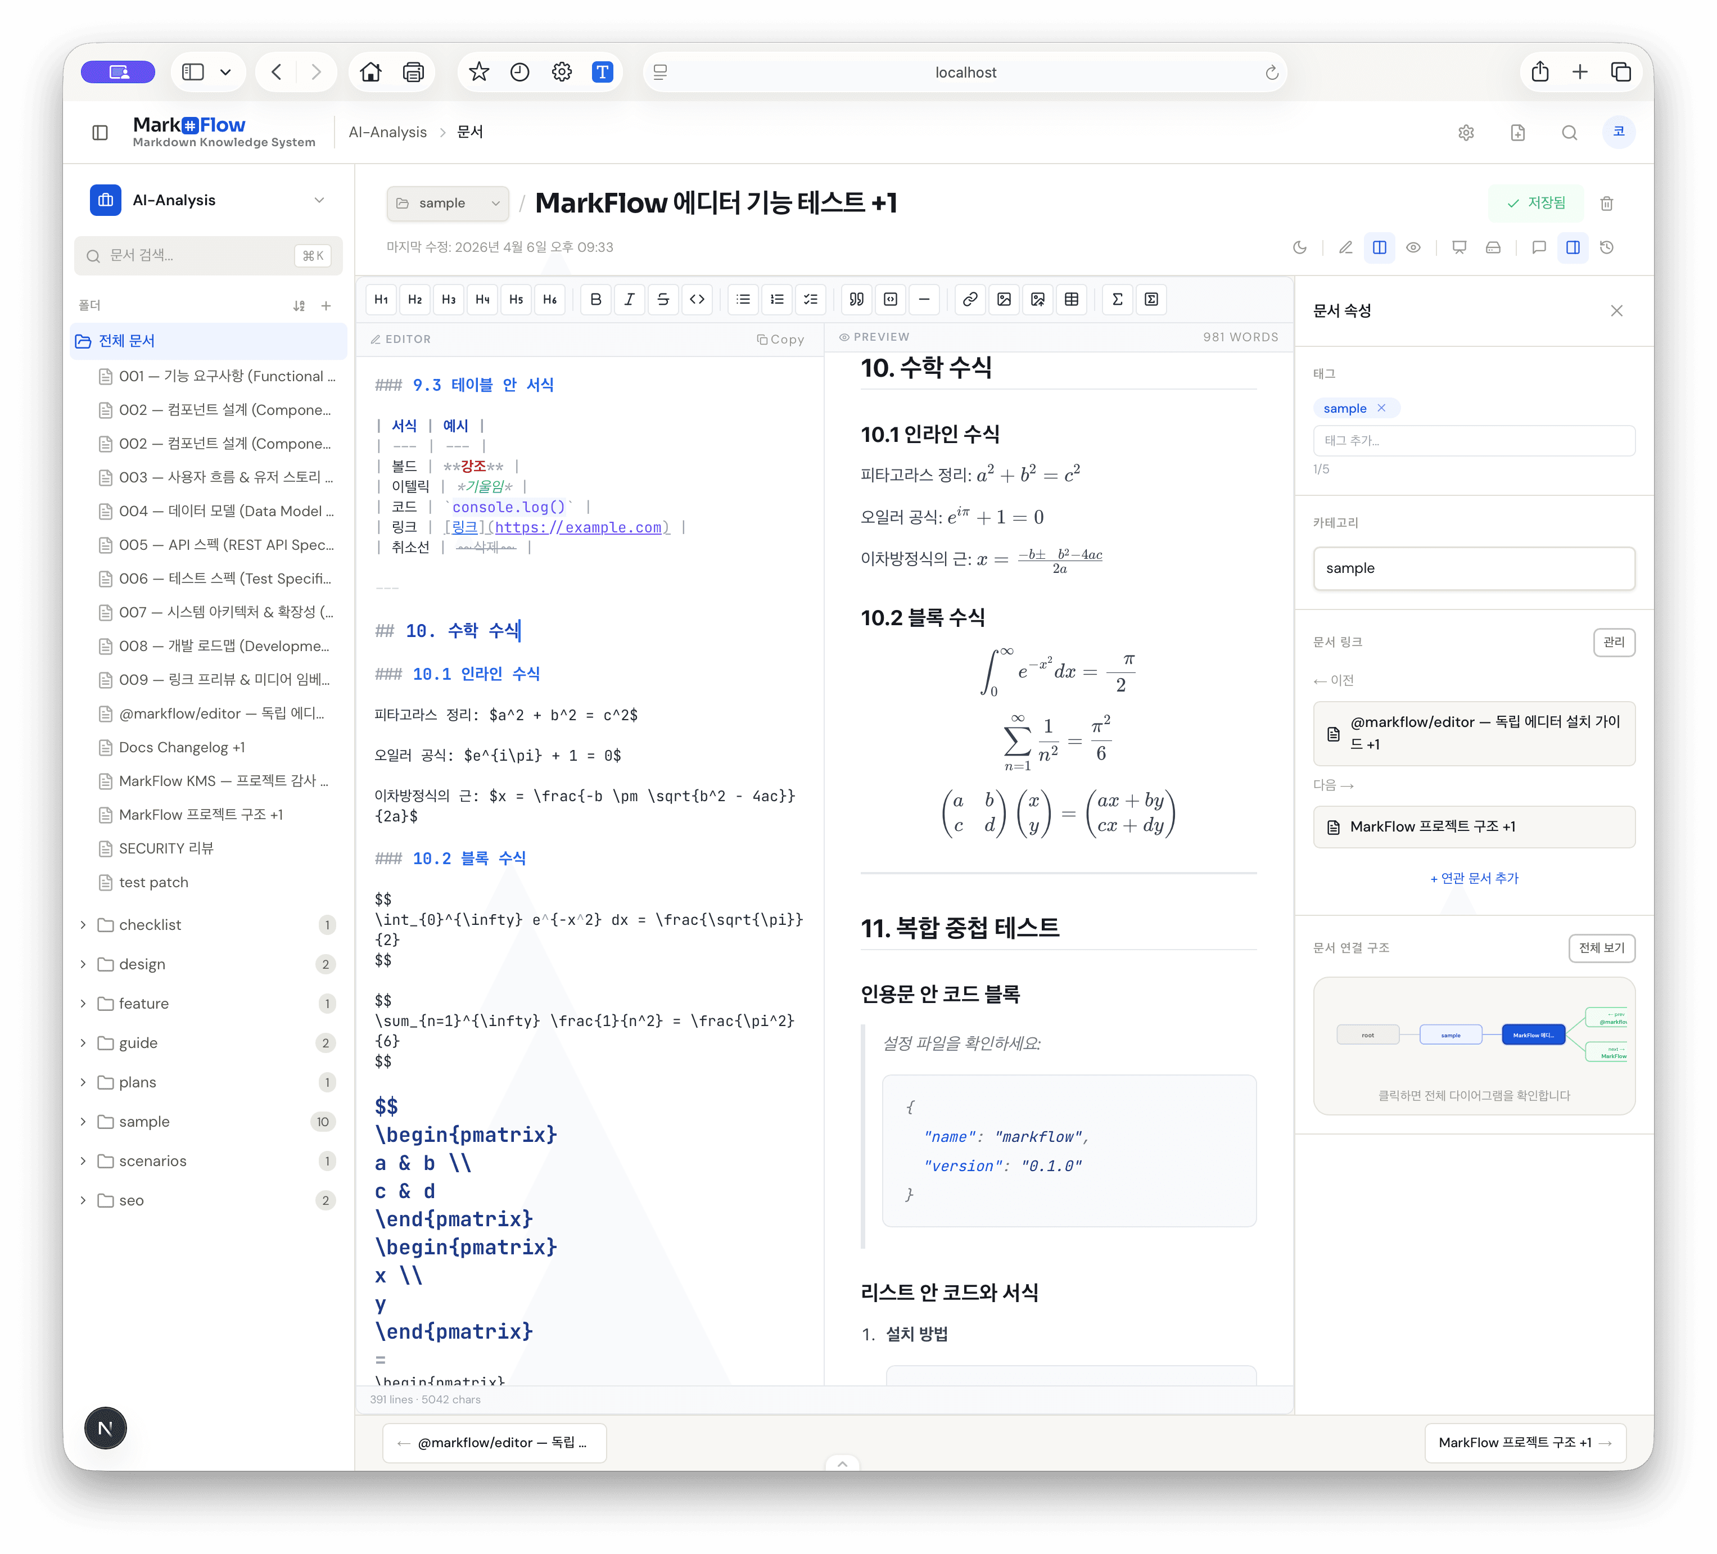The width and height of the screenshot is (1717, 1554).
Task: Insert a block math formula via the toolbar
Action: (x=1151, y=300)
